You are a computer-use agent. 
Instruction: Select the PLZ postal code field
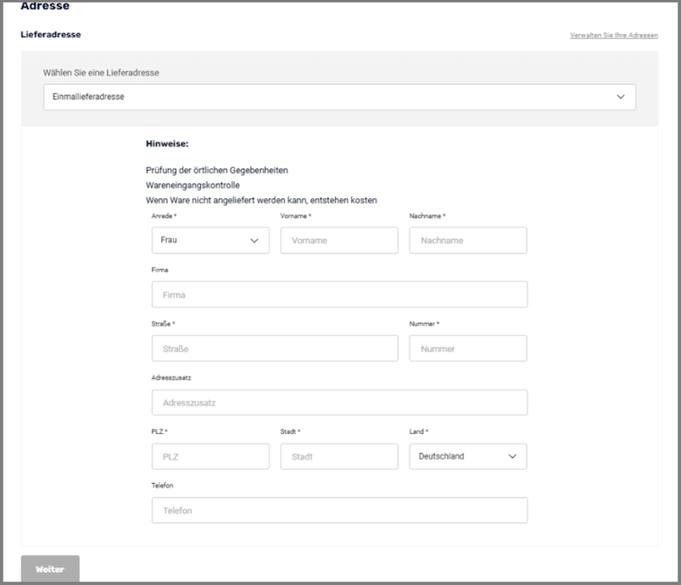coord(209,457)
